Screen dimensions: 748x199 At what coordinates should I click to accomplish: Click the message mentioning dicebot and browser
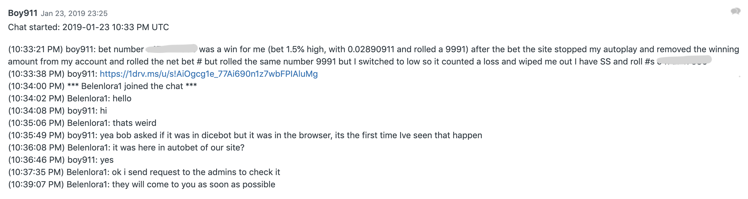(245, 135)
